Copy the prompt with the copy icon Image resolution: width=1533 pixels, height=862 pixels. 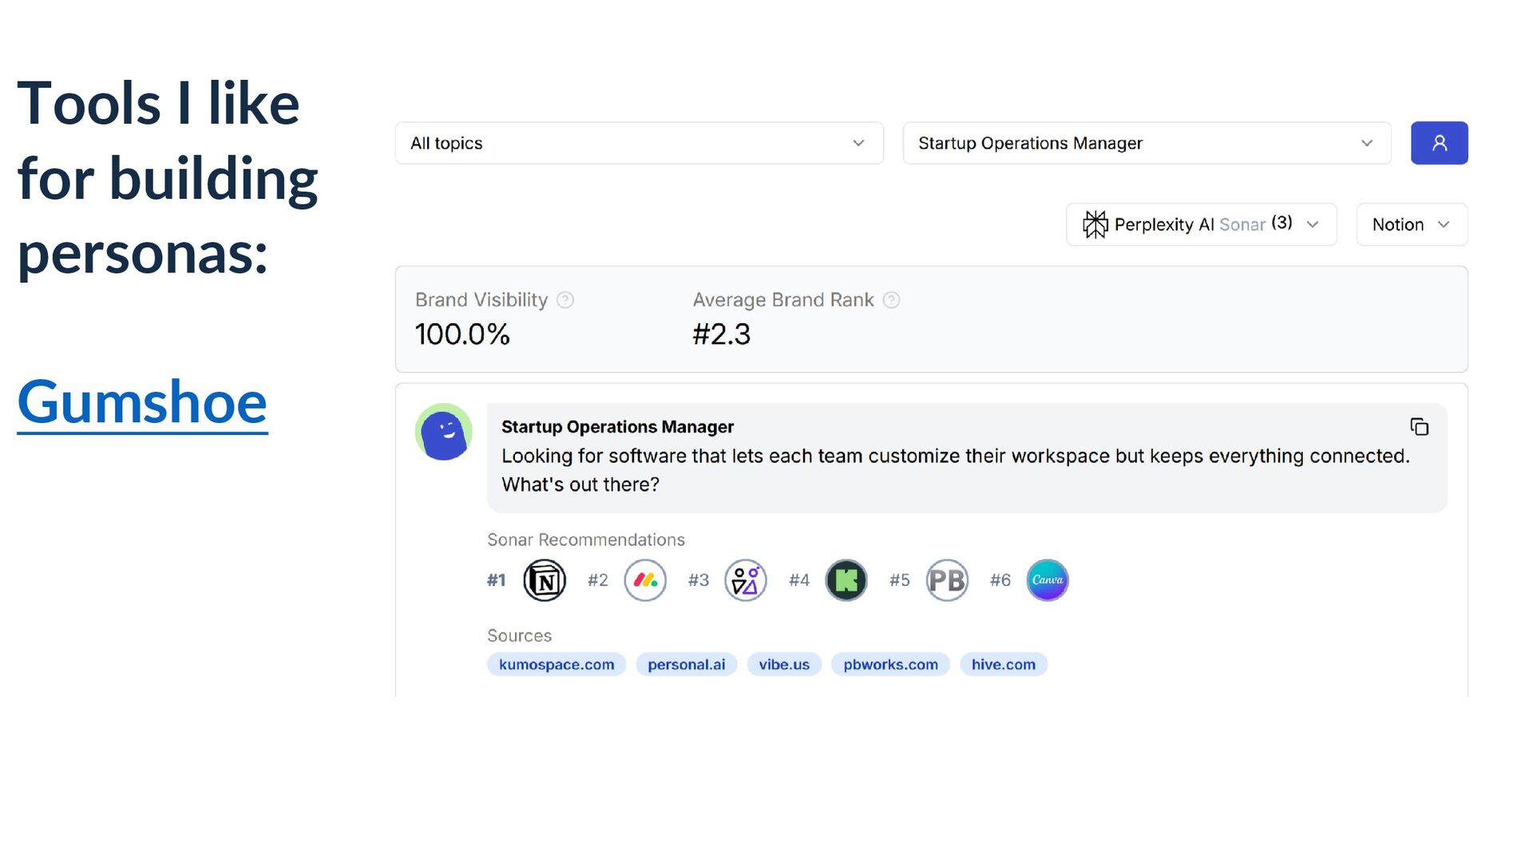pos(1419,427)
